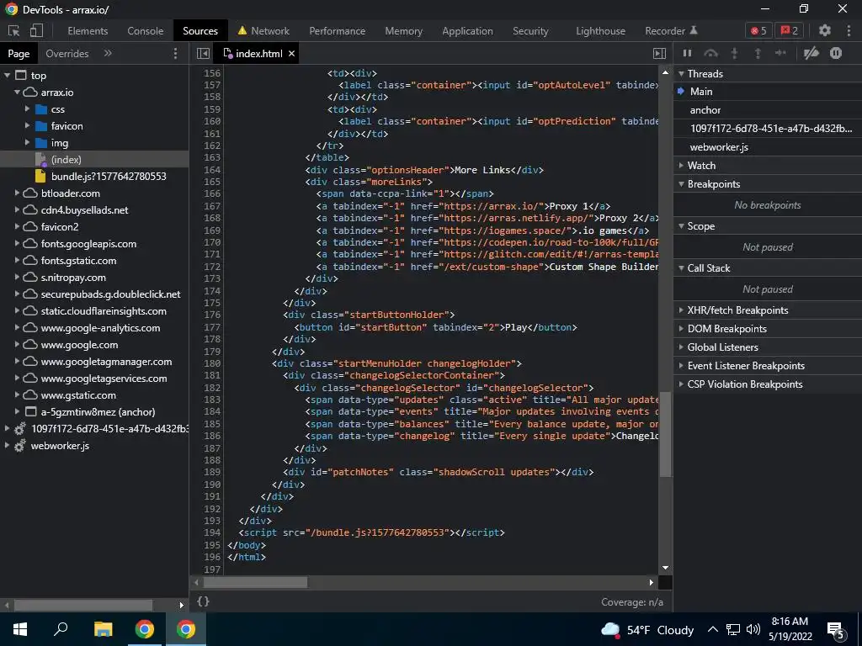The height and width of the screenshot is (646, 862).
Task: Open the Network tab
Action: click(263, 31)
